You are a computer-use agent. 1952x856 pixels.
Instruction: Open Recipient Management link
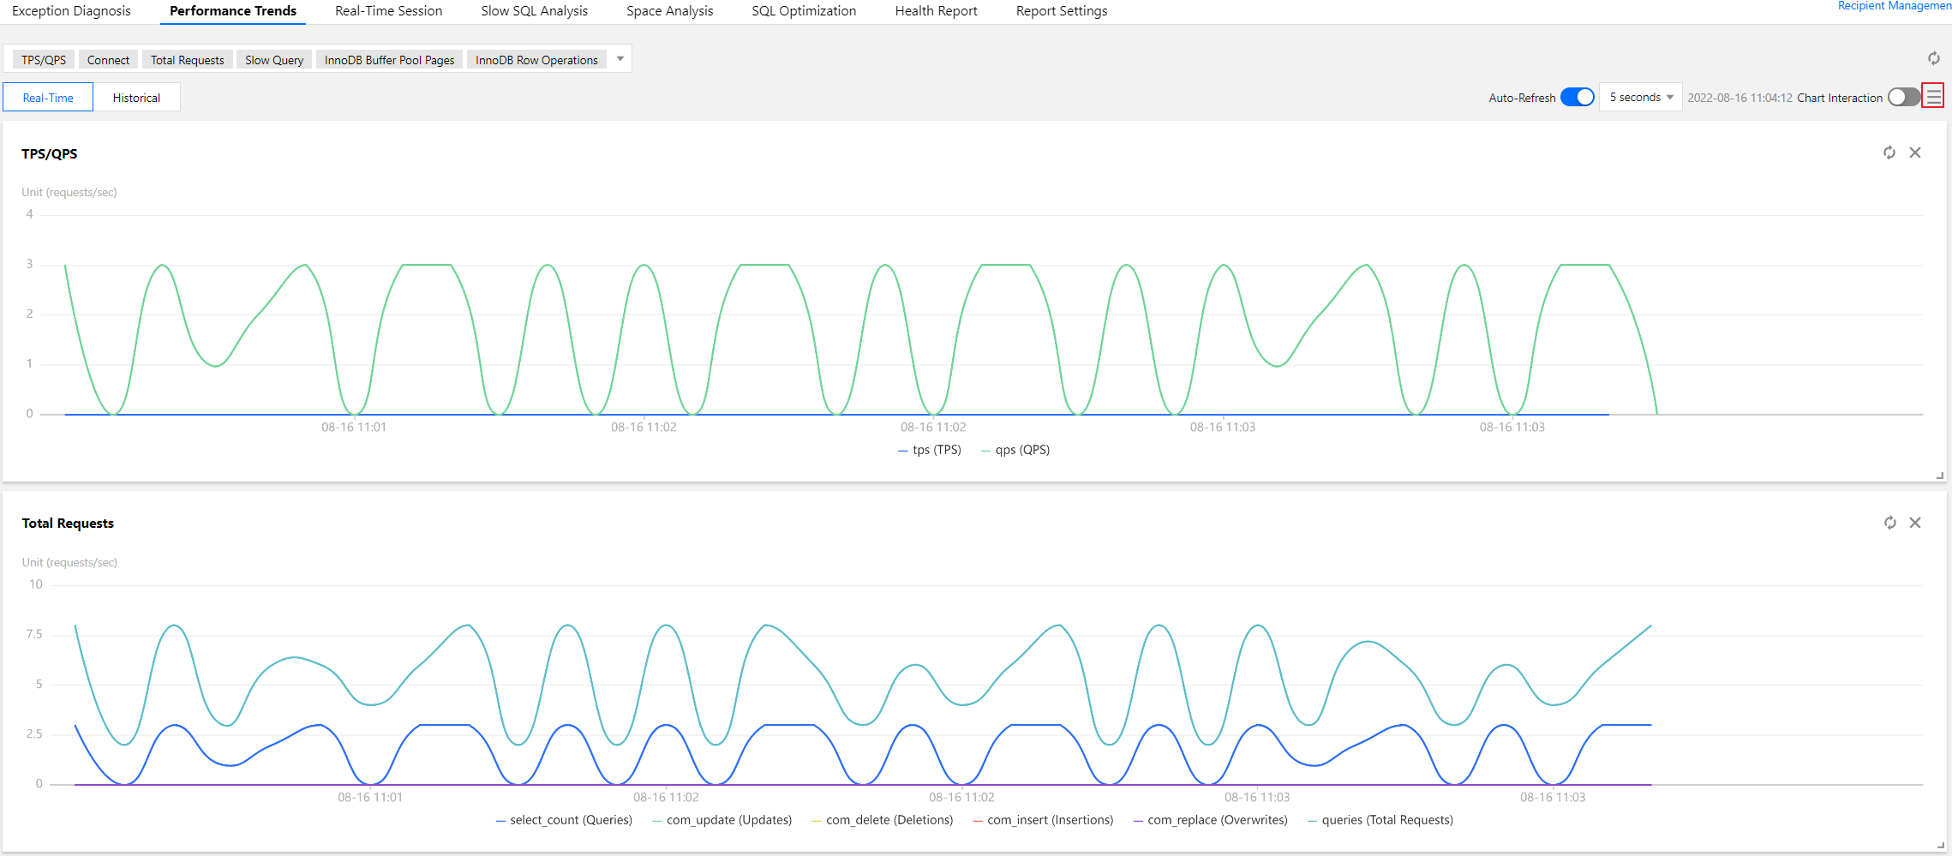1894,6
